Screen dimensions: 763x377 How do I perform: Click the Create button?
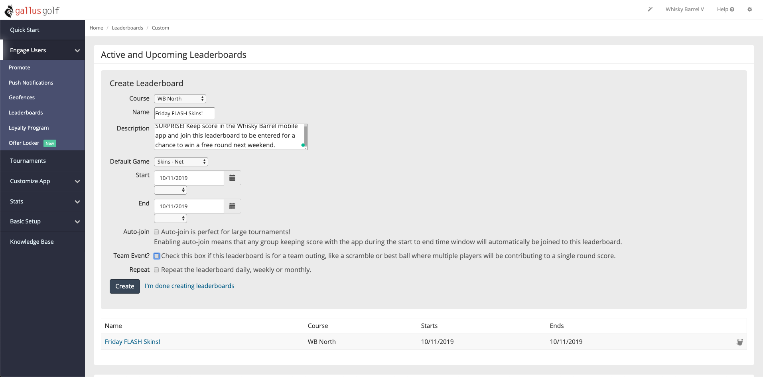[x=125, y=286]
